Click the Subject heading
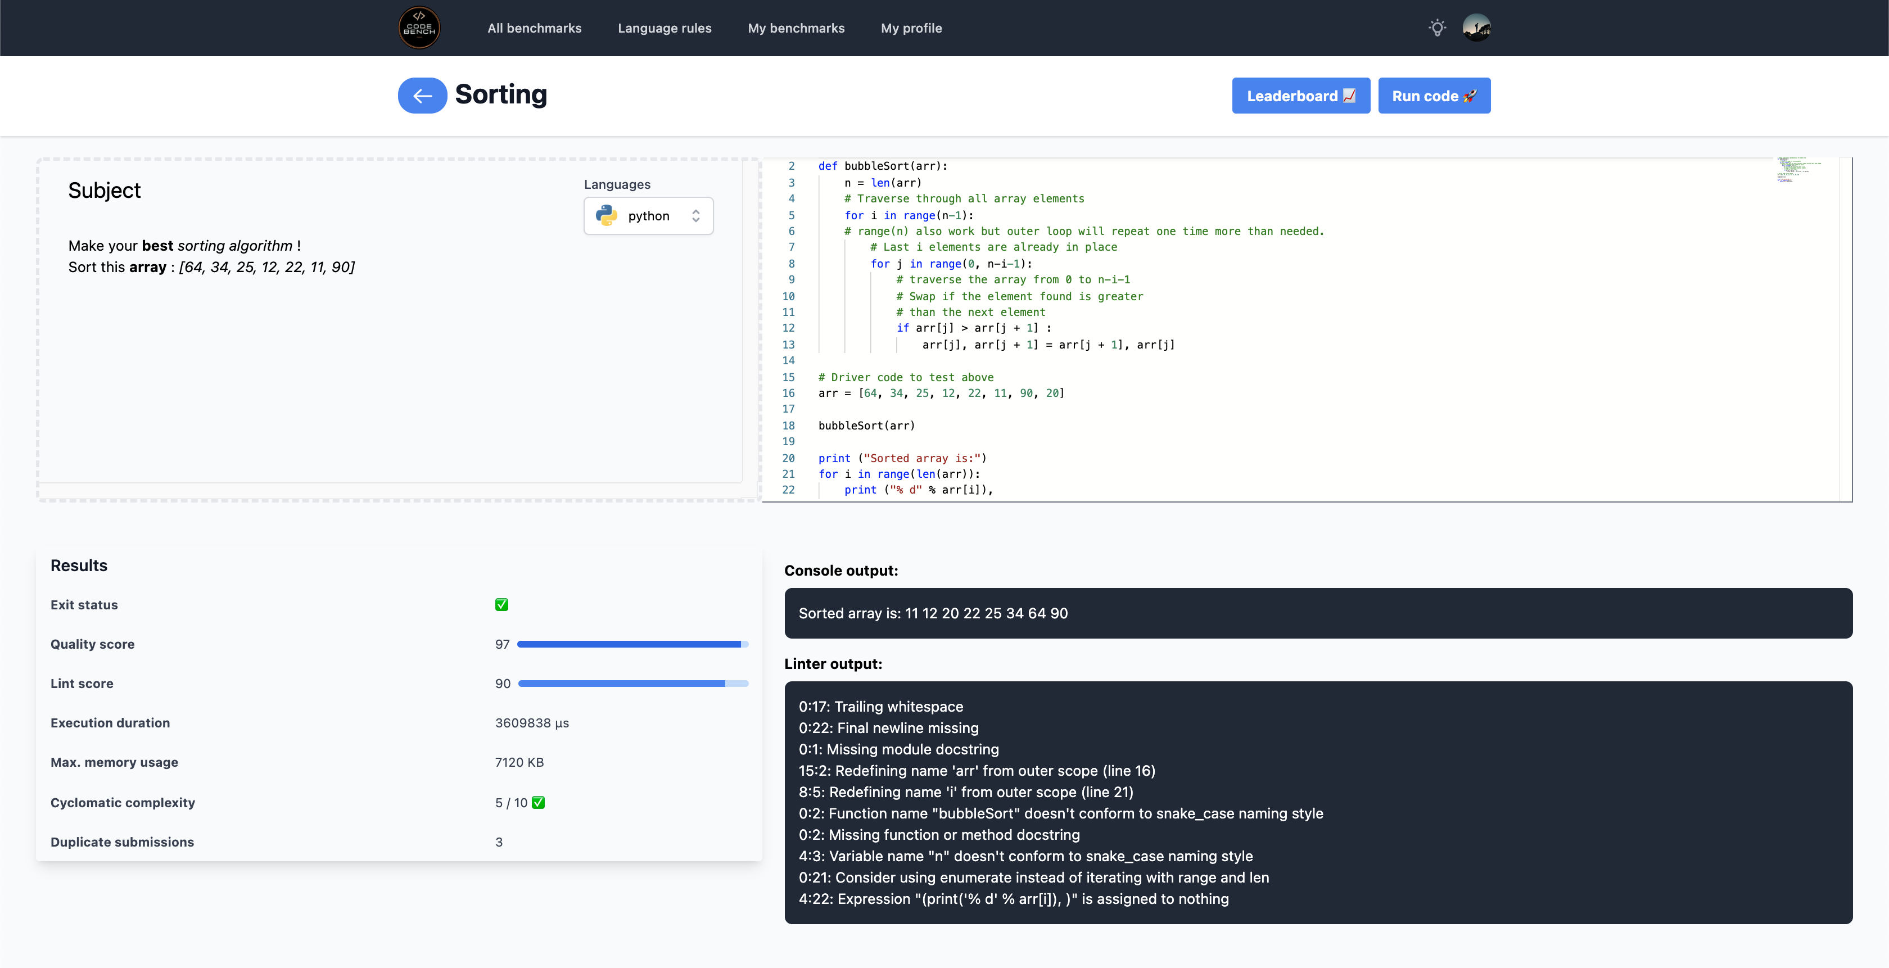The width and height of the screenshot is (1889, 968). pos(104,190)
